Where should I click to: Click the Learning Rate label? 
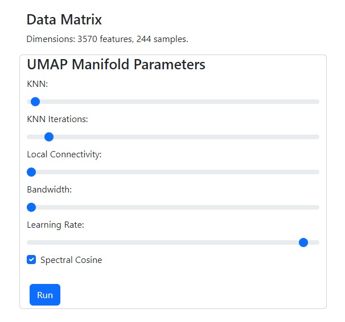55,225
